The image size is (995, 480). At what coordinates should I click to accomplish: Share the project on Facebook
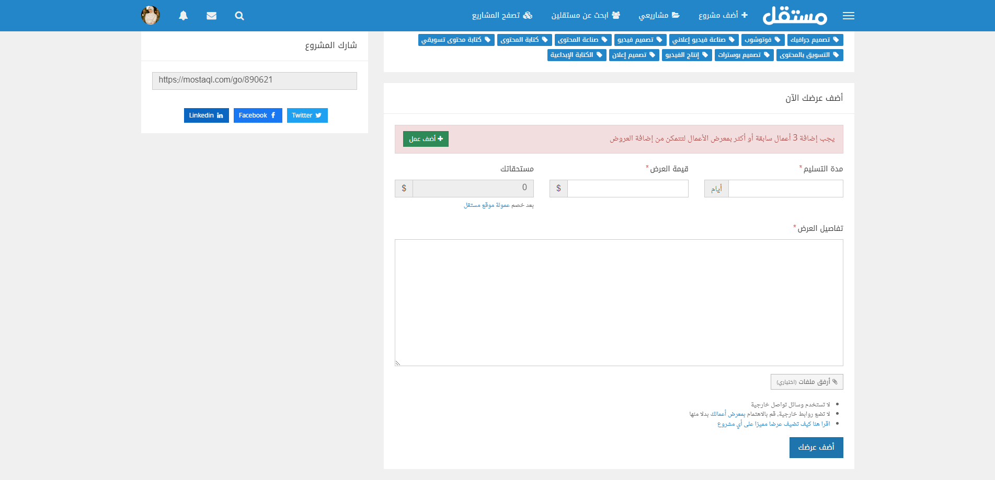click(x=258, y=115)
